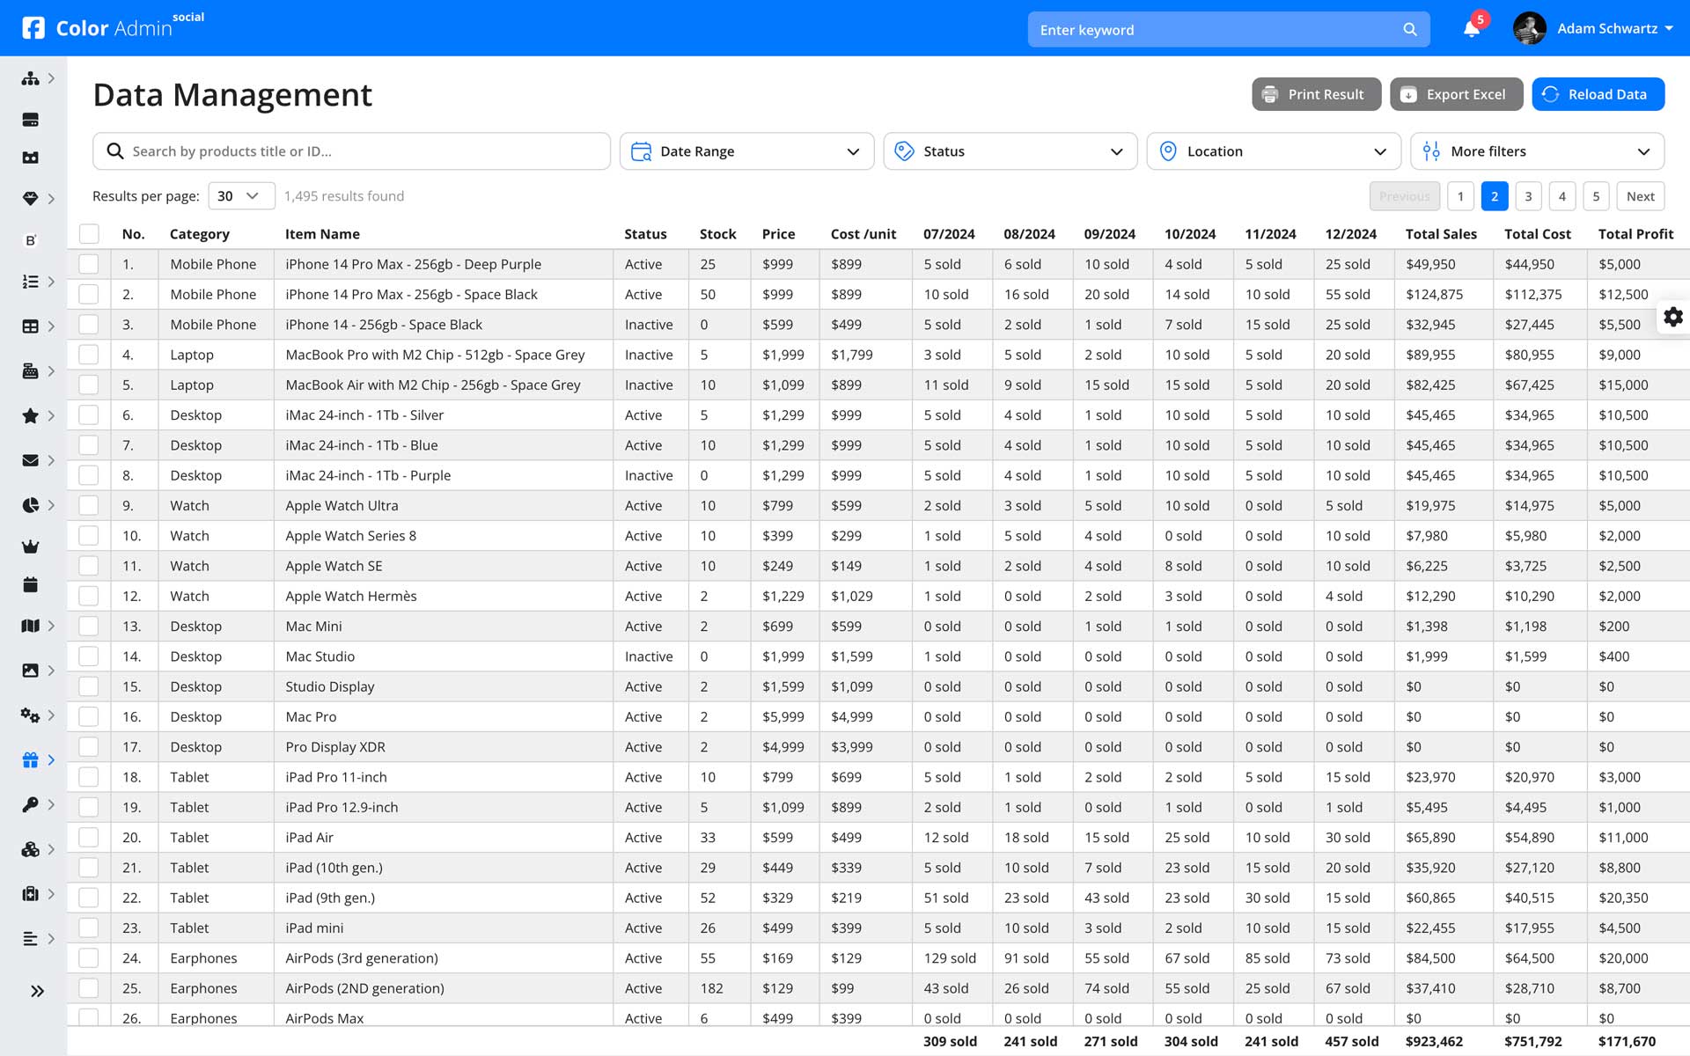Viewport: 1690px width, 1056px height.
Task: Select the blue gift sidebar icon
Action: pyautogui.click(x=30, y=760)
